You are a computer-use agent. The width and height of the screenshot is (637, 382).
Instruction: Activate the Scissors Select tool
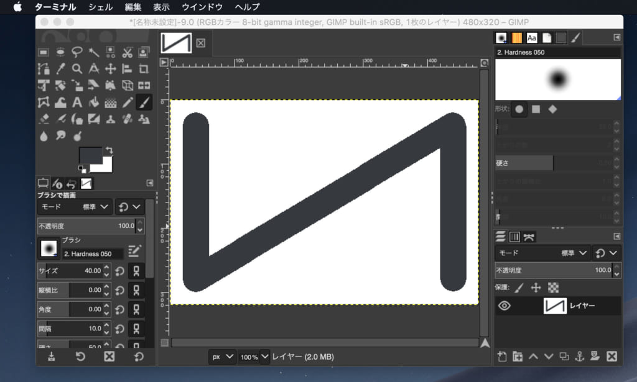tap(128, 53)
